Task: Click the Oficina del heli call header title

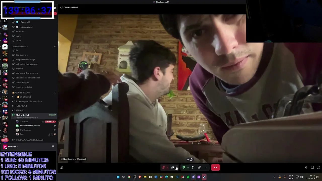Action: 71,8
